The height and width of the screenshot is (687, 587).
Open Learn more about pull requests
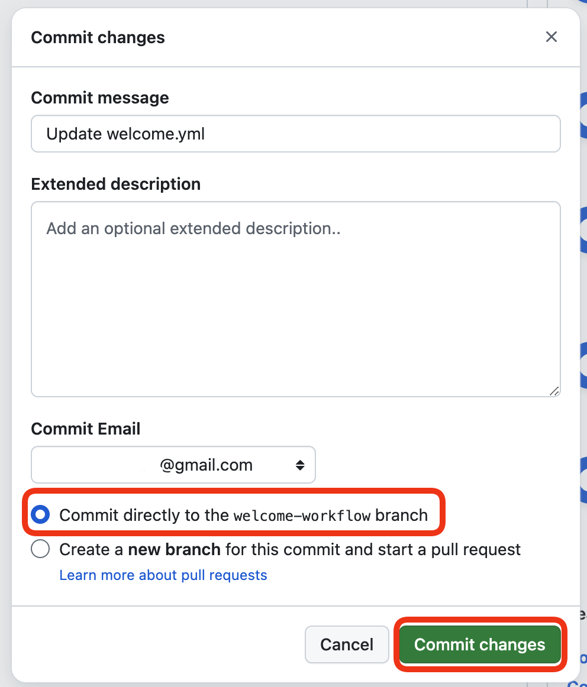point(163,575)
